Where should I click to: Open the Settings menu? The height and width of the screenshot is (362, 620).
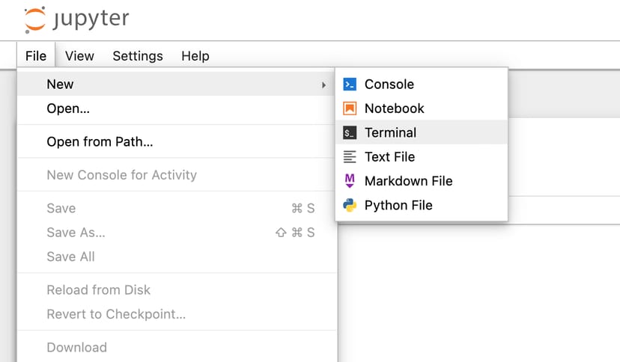click(x=138, y=56)
